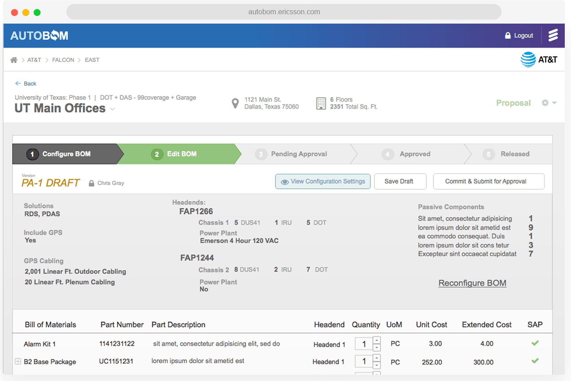
Task: Click Part Number column header
Action: 122,324
